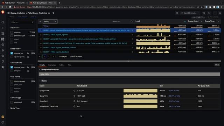Screen dimensions: 224x126
Task: Open dashboard link icon beside pmm-server node
Action: pos(28,53)
